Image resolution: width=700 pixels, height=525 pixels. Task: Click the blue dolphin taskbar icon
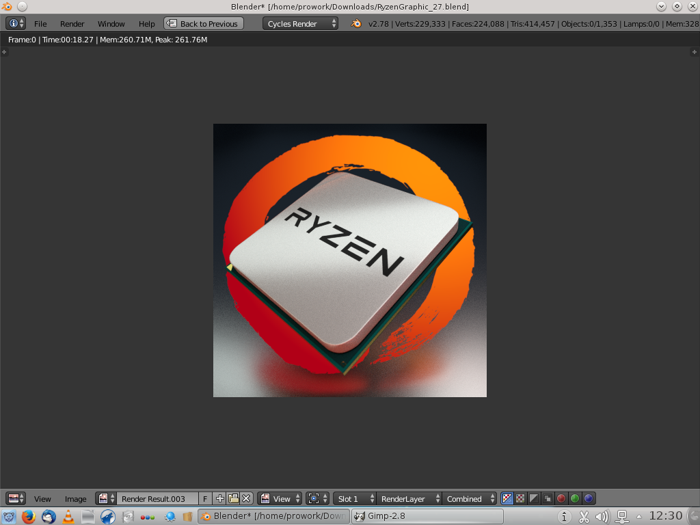107,517
